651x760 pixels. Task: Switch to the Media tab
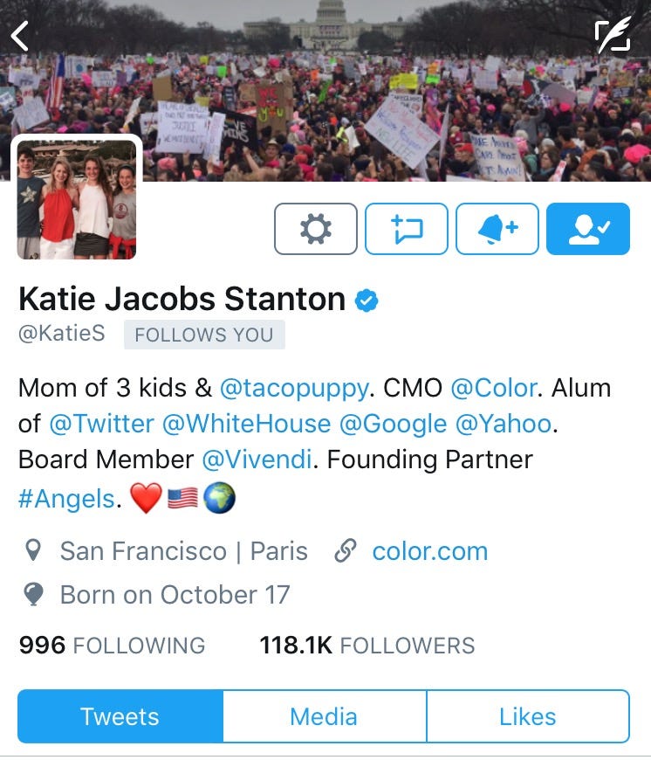(x=325, y=716)
